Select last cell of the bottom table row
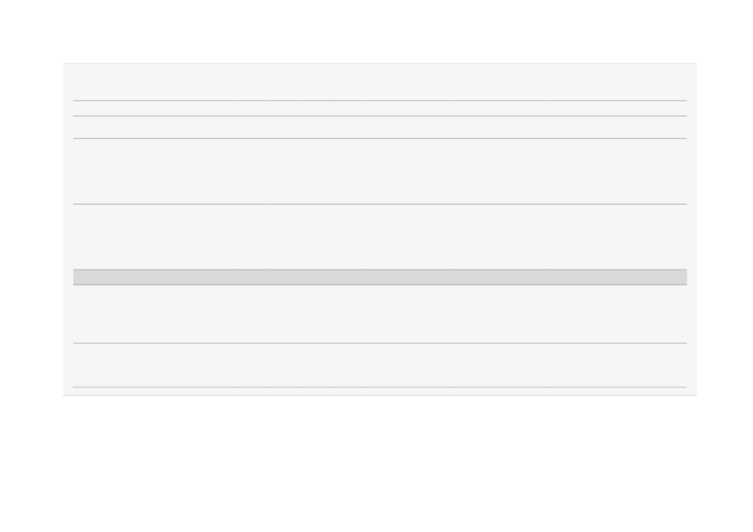Viewport: 753px width, 532px height. pos(618,365)
